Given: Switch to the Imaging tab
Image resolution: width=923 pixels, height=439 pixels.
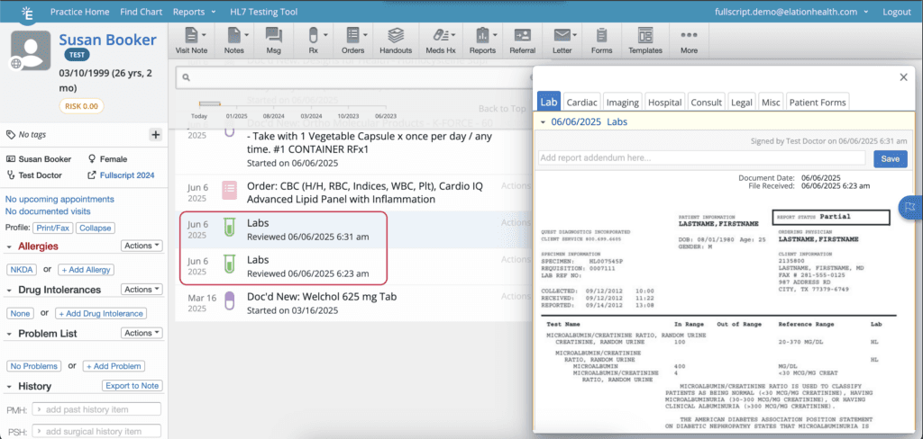Looking at the screenshot, I should point(622,103).
